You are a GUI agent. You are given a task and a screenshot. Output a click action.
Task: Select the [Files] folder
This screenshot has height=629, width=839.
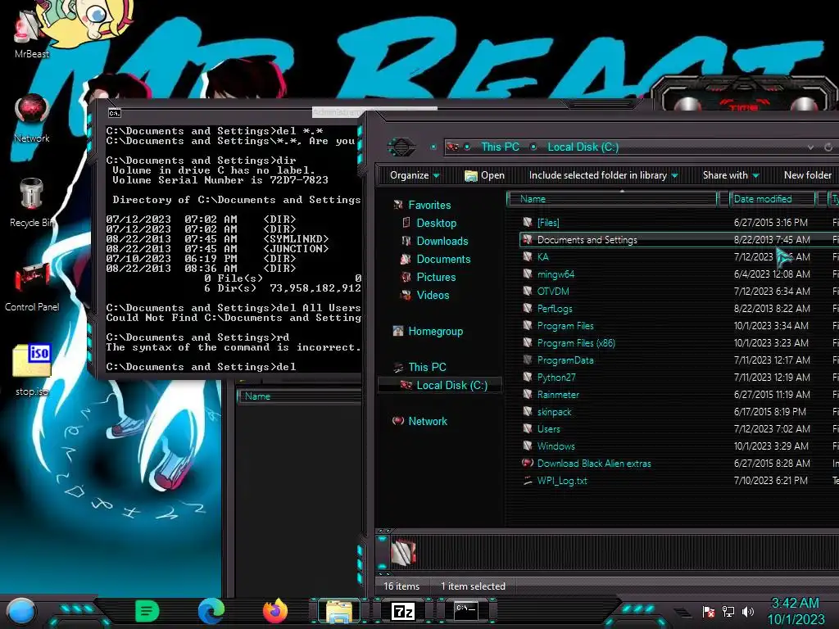click(548, 223)
